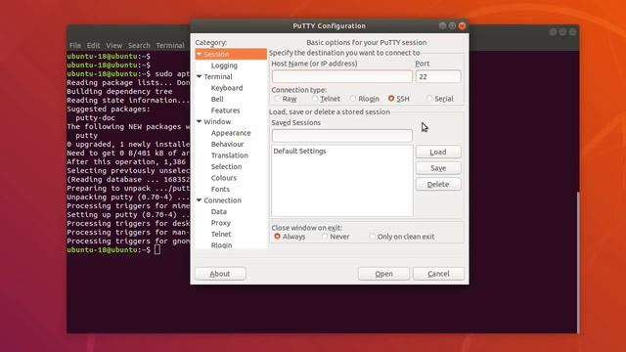Open the Data connection category
The height and width of the screenshot is (352, 626).
tap(219, 211)
